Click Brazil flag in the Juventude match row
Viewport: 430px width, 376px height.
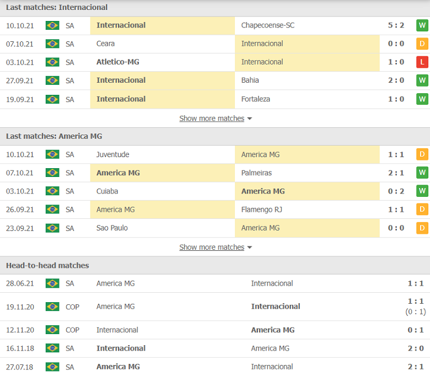coord(52,154)
